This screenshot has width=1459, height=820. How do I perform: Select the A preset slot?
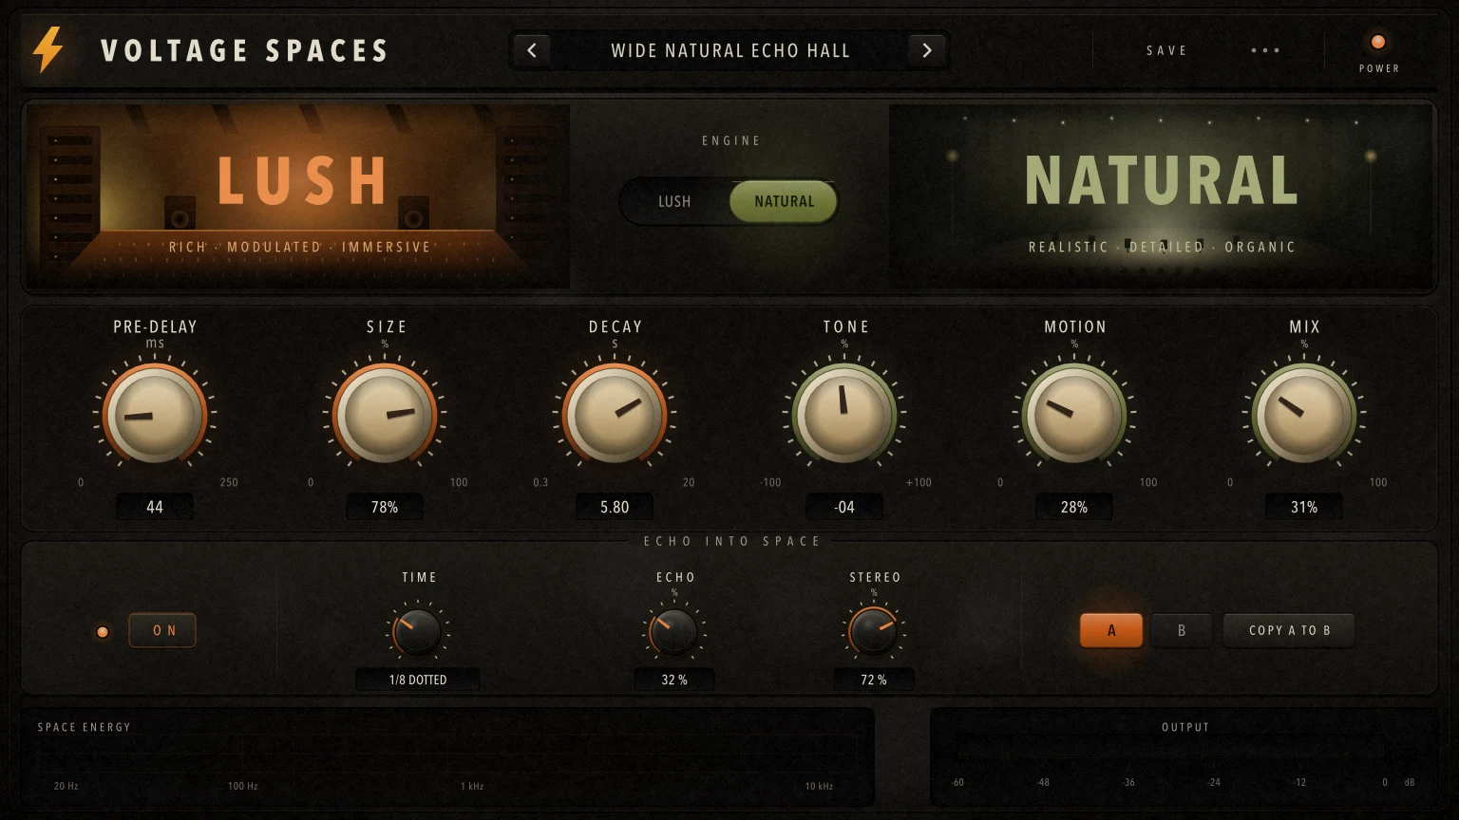[x=1111, y=630]
